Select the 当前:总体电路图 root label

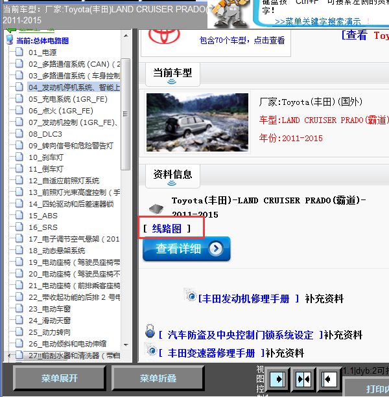coord(43,41)
